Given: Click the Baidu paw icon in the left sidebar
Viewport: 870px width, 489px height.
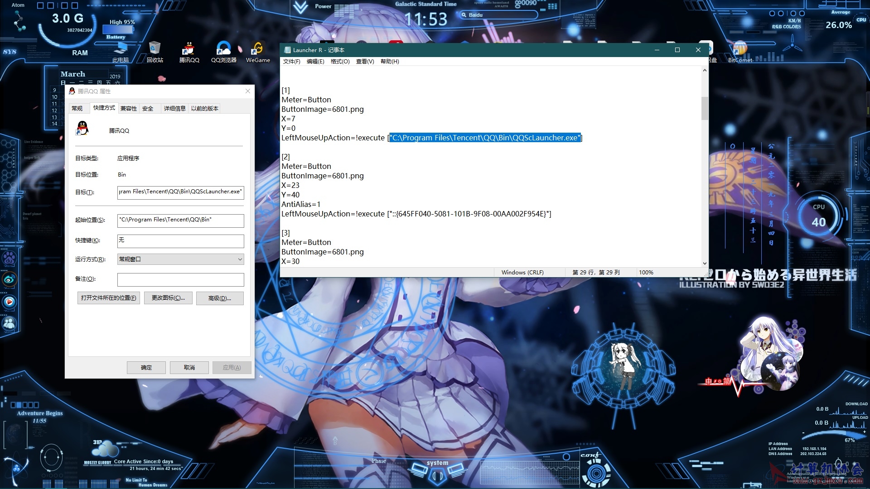Looking at the screenshot, I should click(x=10, y=259).
